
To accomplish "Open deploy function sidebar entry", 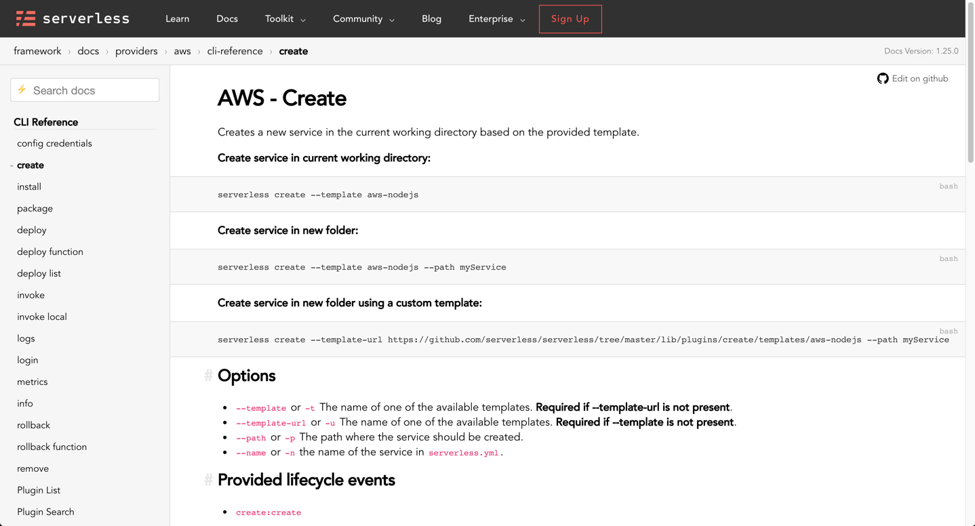I will [50, 252].
